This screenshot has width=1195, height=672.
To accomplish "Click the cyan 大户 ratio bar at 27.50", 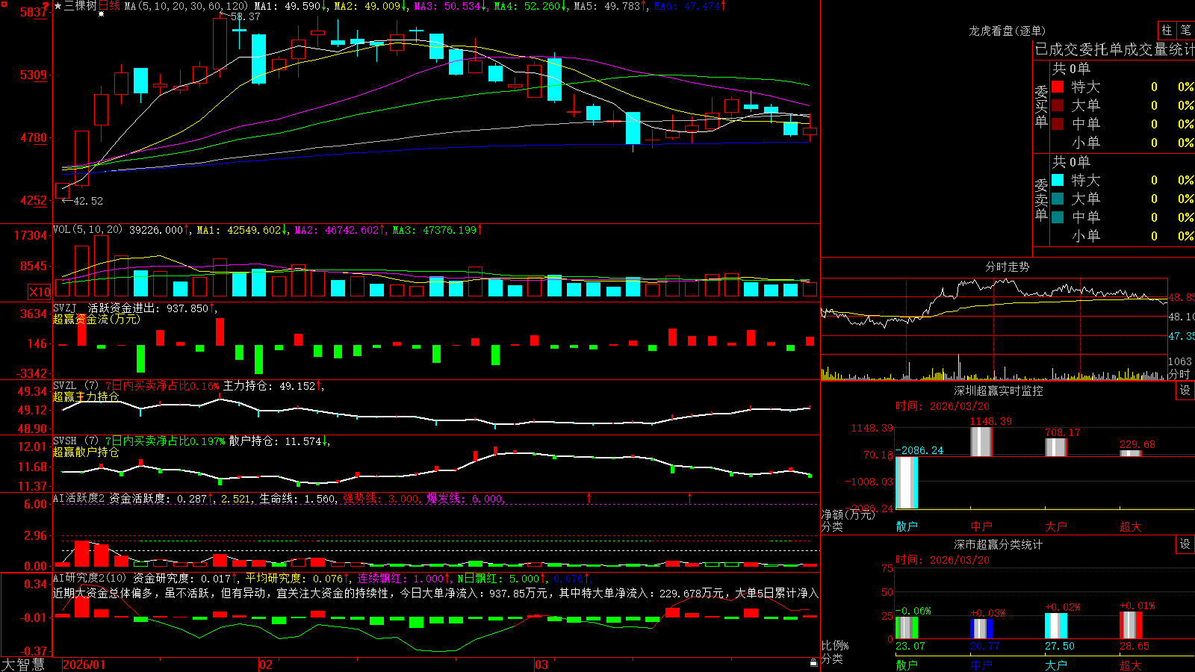I will pos(1056,626).
